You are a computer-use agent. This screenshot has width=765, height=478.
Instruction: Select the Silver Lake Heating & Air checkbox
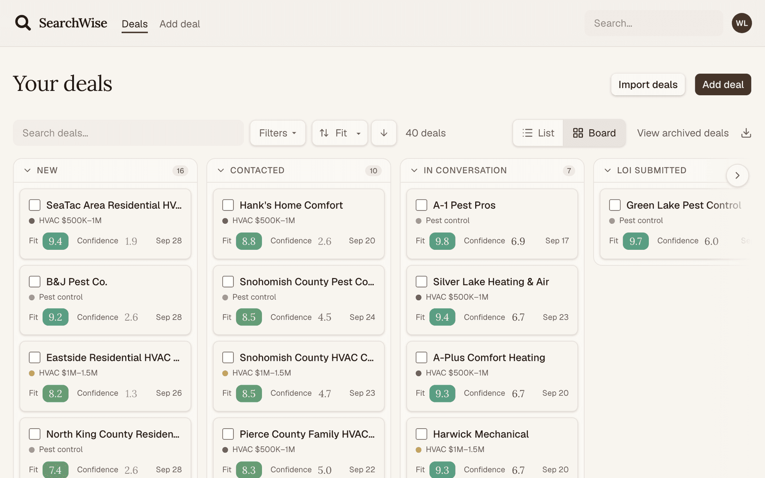pyautogui.click(x=421, y=281)
